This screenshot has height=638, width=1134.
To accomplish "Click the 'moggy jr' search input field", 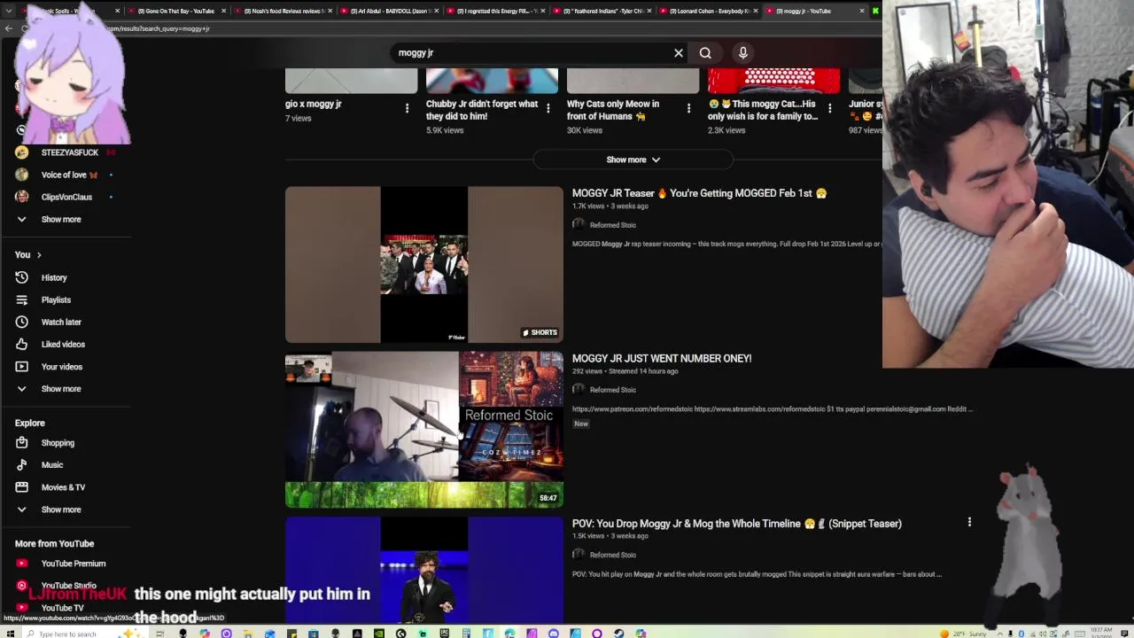I will 532,53.
